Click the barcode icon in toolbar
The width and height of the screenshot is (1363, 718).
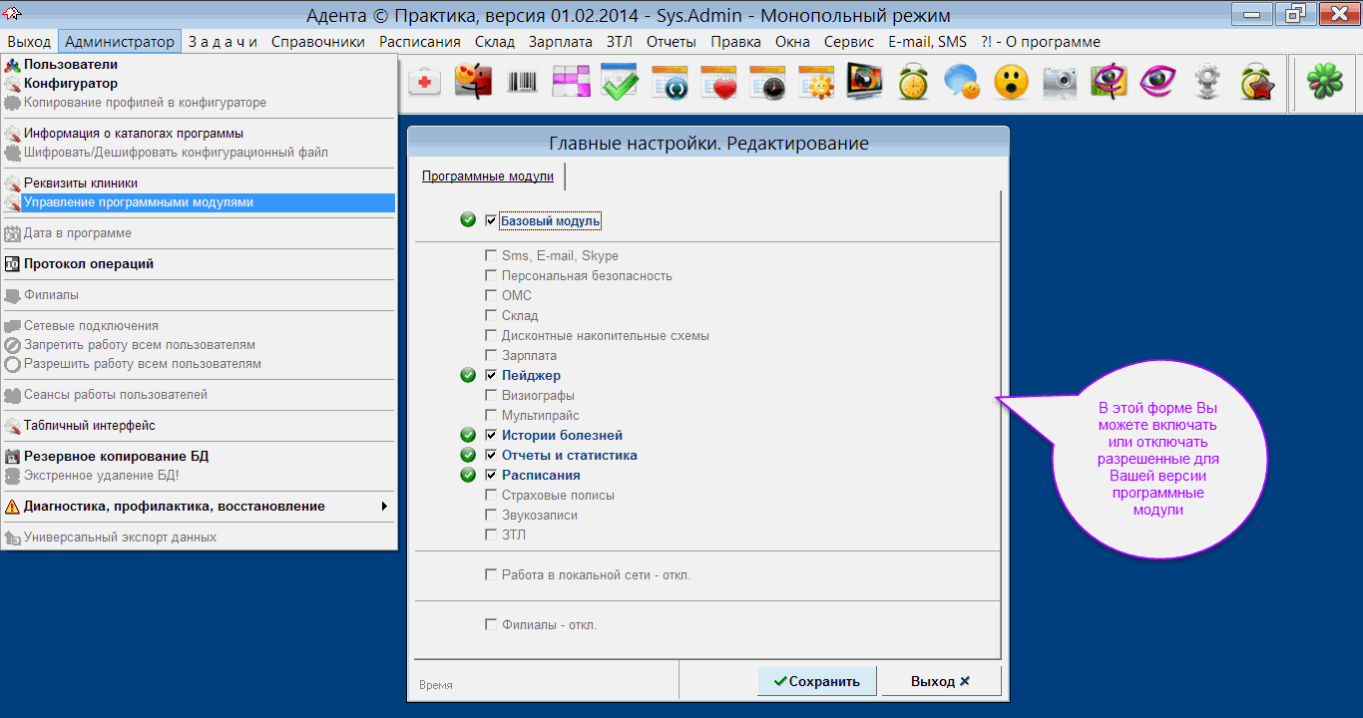click(x=522, y=83)
